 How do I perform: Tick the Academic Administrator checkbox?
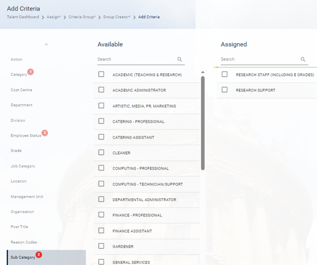click(x=101, y=90)
